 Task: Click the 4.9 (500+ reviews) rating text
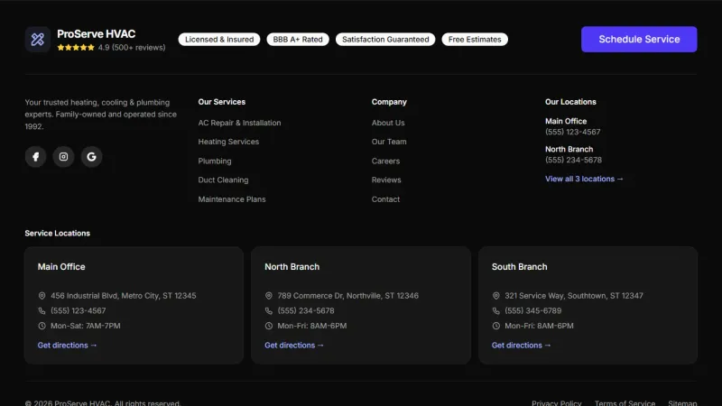tap(132, 48)
